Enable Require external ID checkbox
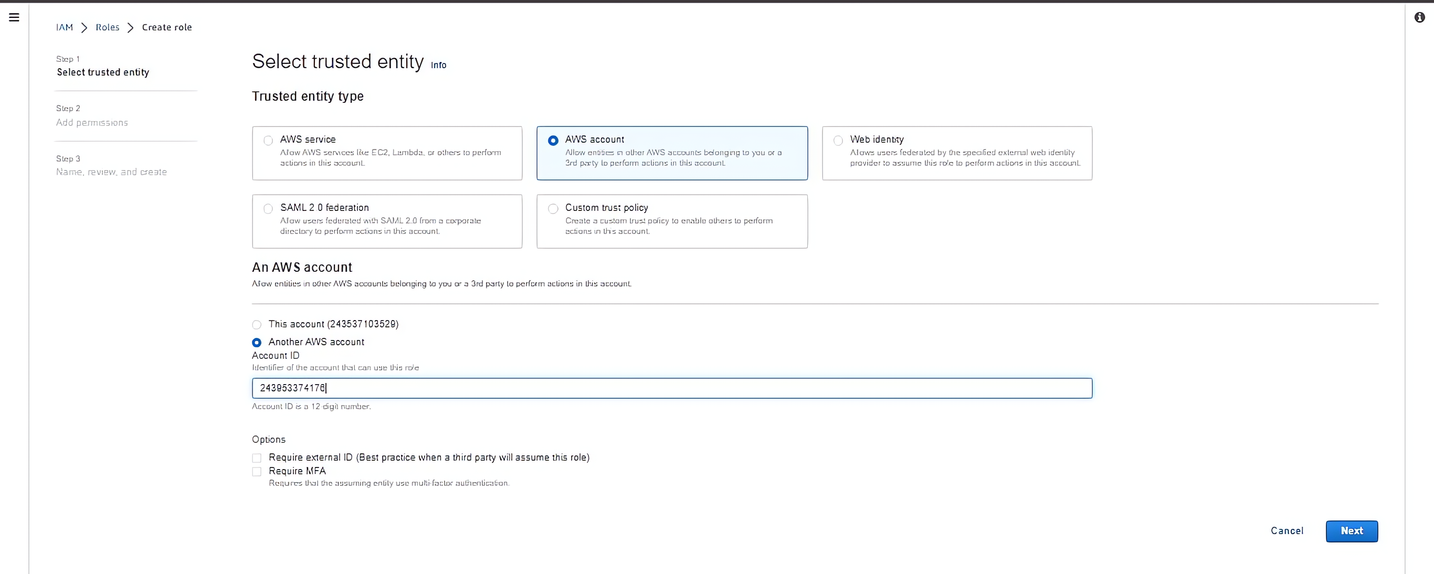This screenshot has height=574, width=1434. coord(257,459)
